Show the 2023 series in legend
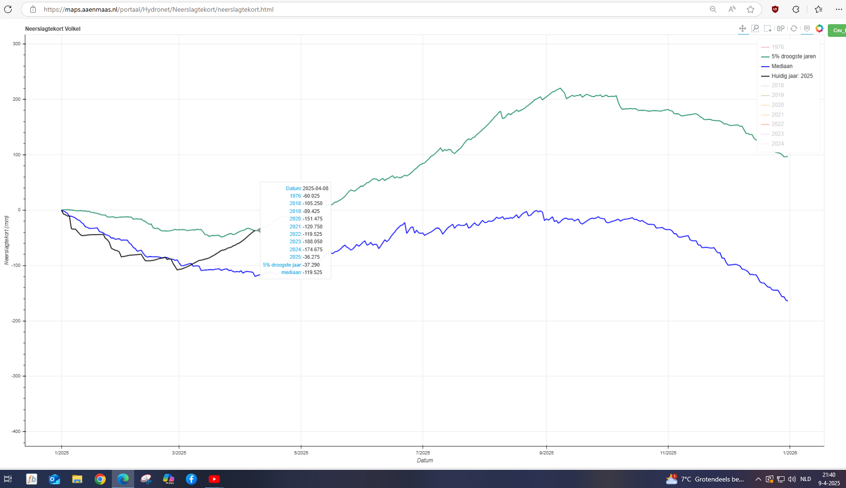846x488 pixels. (x=772, y=134)
